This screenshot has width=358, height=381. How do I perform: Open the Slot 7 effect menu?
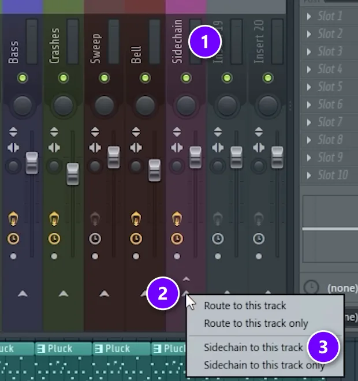[309, 122]
